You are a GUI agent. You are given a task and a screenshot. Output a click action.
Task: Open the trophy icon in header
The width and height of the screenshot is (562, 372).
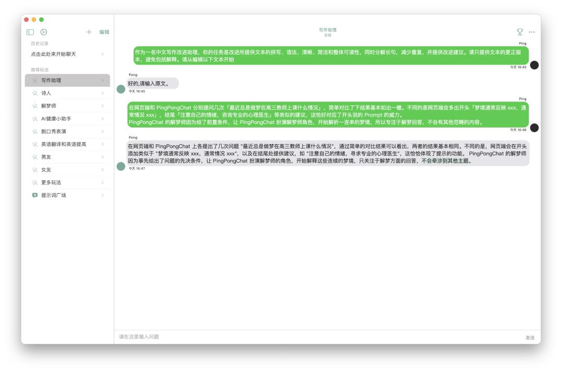pyautogui.click(x=520, y=32)
